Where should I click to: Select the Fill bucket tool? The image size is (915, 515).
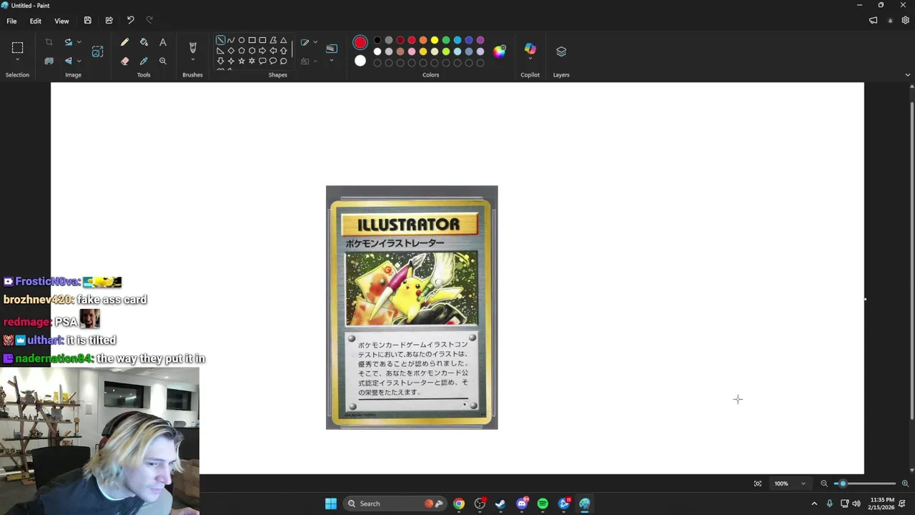[x=144, y=42]
